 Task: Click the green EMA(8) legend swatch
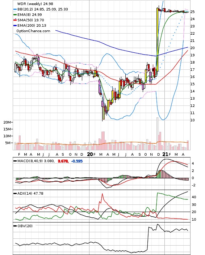pyautogui.click(x=15, y=15)
